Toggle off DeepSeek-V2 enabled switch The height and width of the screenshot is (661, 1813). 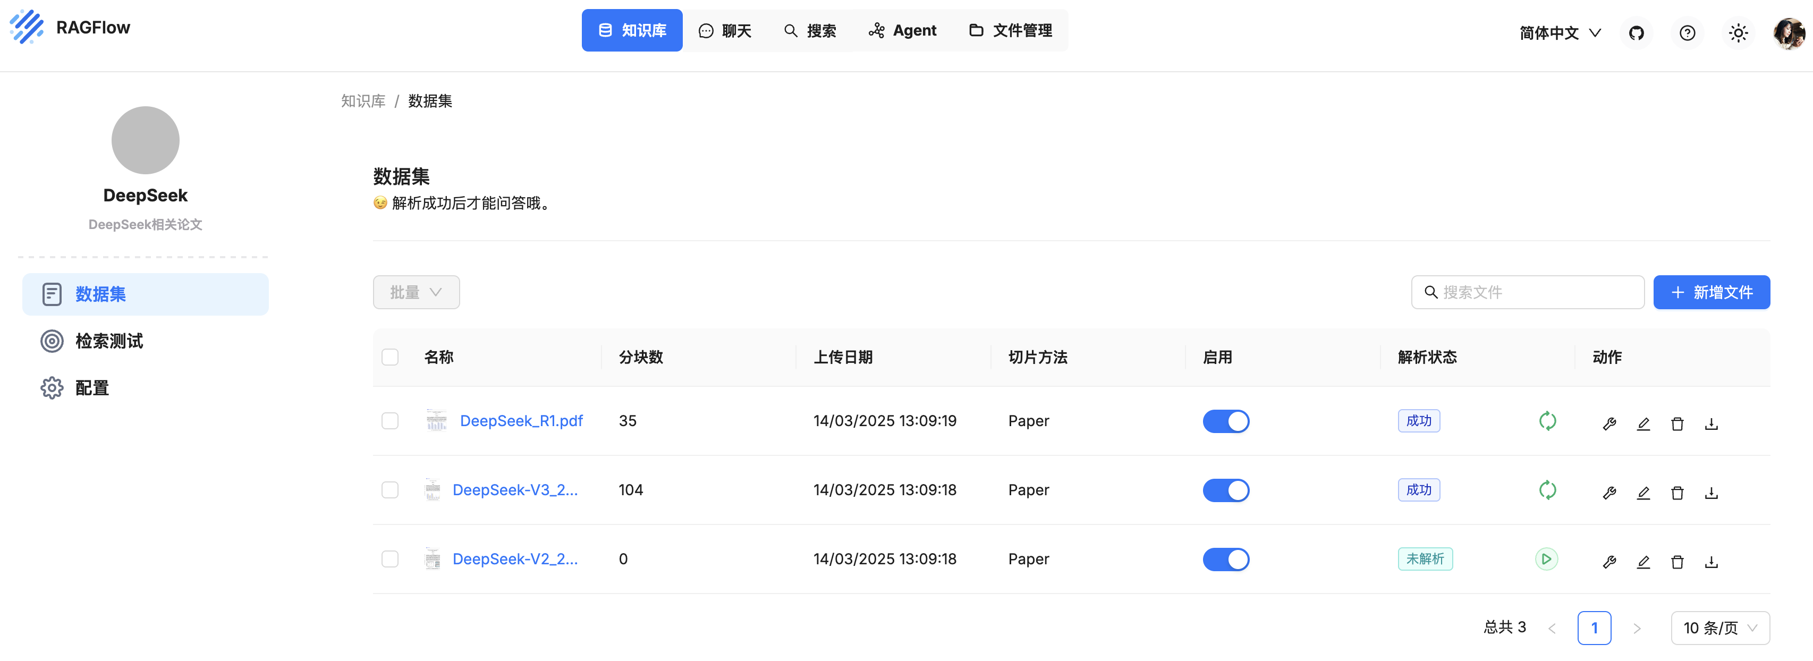(1225, 559)
